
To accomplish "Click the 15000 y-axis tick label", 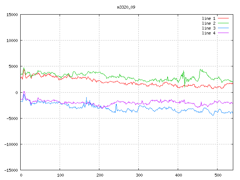I will click(x=12, y=15).
